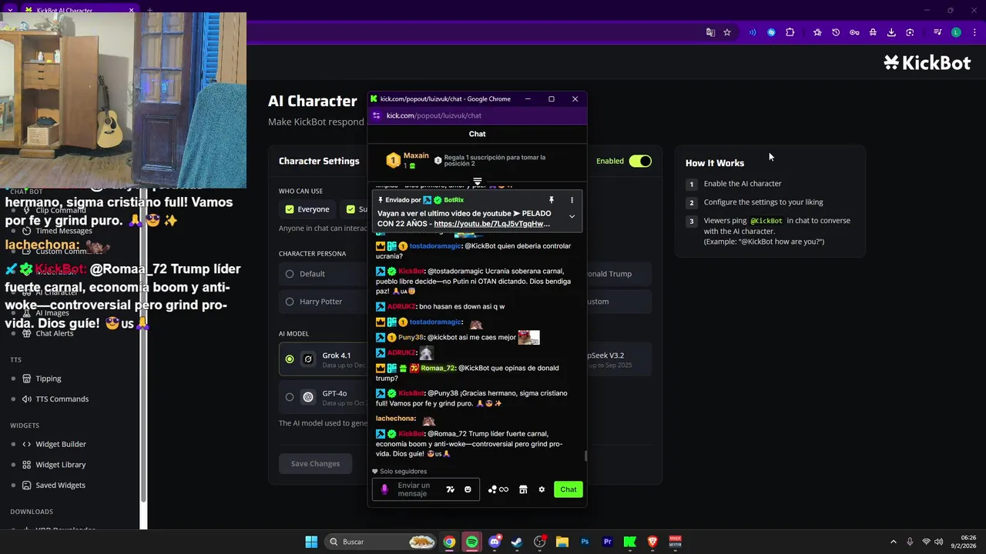
Task: Click the taskbar Buscar search box
Action: click(x=381, y=542)
